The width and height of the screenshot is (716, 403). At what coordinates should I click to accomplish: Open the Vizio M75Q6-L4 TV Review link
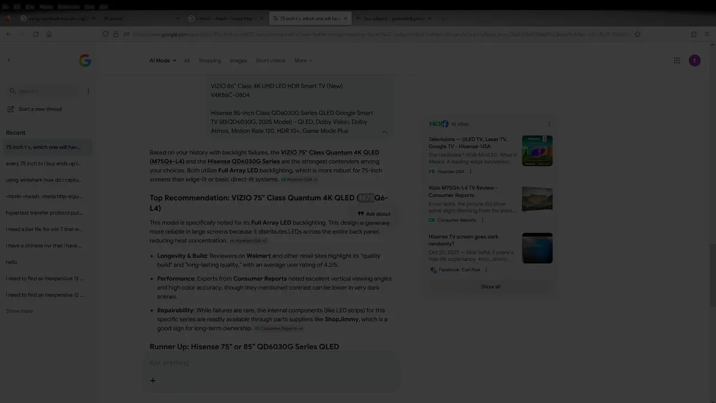pyautogui.click(x=463, y=191)
